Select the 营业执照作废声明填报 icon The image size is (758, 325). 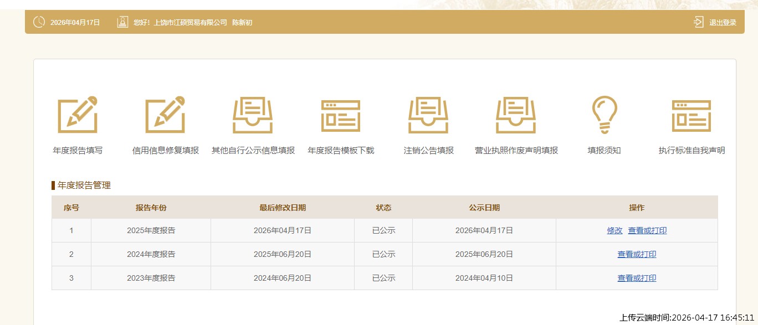516,115
